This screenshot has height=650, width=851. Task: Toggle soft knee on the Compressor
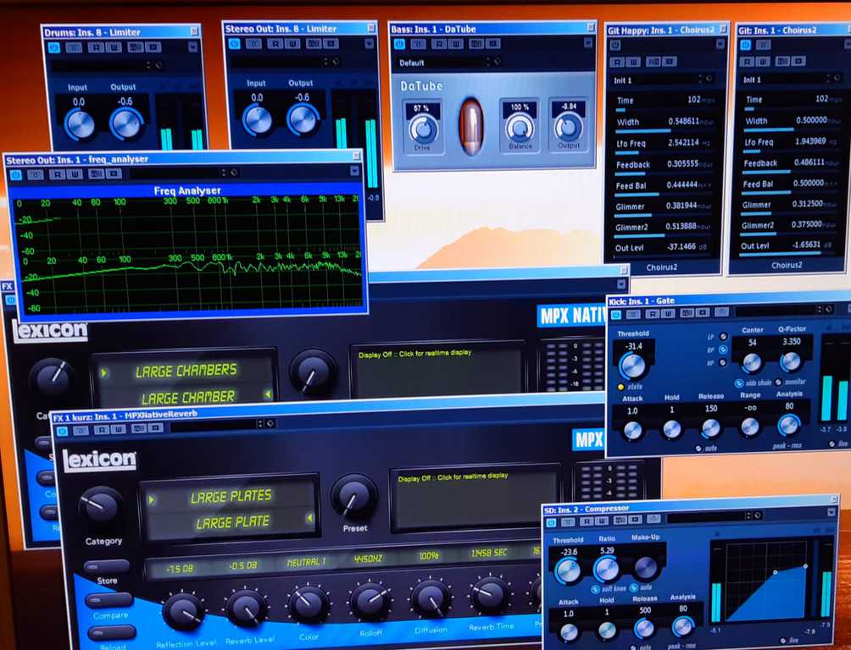[596, 588]
